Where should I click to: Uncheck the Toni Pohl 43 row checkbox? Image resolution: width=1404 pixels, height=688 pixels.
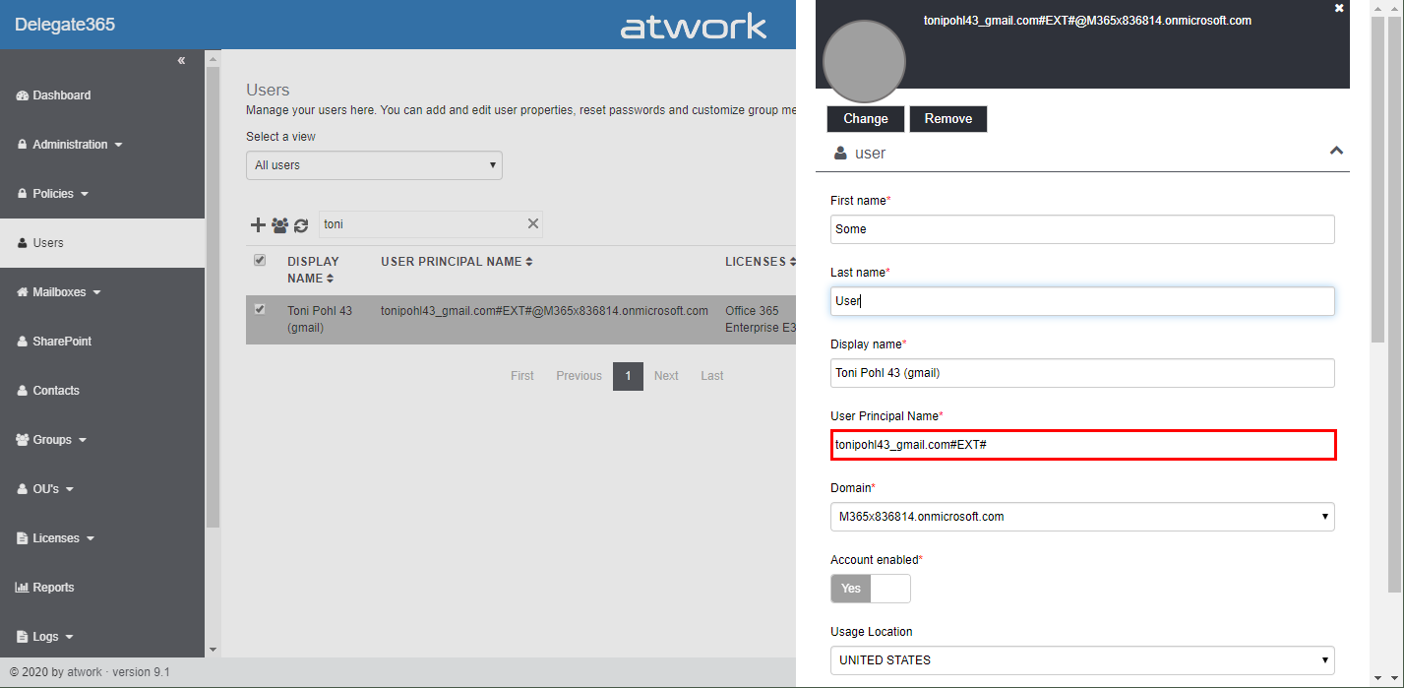260,309
